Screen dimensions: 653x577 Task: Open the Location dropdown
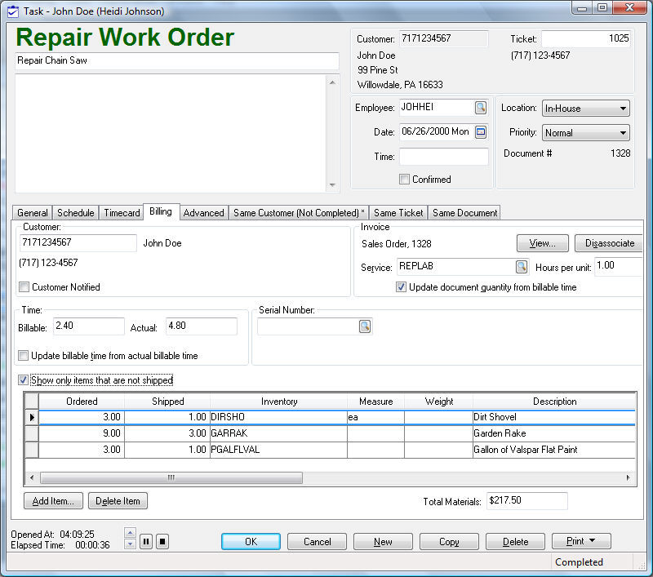click(x=623, y=109)
